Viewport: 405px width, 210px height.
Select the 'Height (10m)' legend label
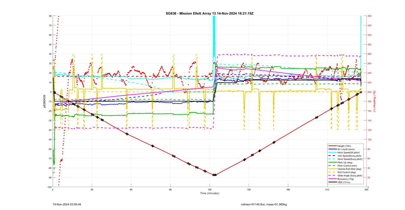[x=344, y=146]
